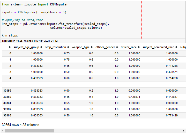Click the '30364 rows × 28 columns' summary
Viewport: 187px width, 134px height.
click(x=20, y=125)
